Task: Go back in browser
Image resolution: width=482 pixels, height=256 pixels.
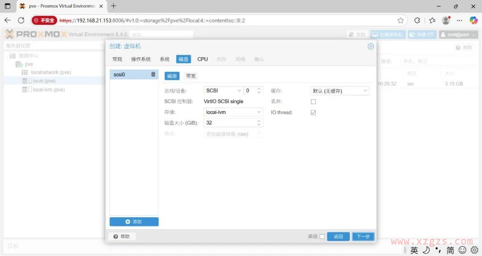Action: [x=8, y=20]
